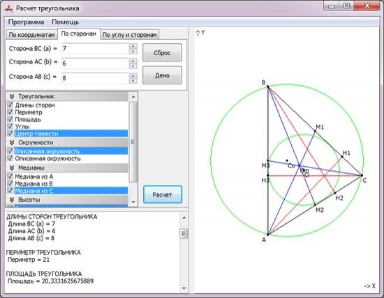
Task: Click the Демо button
Action: point(162,75)
